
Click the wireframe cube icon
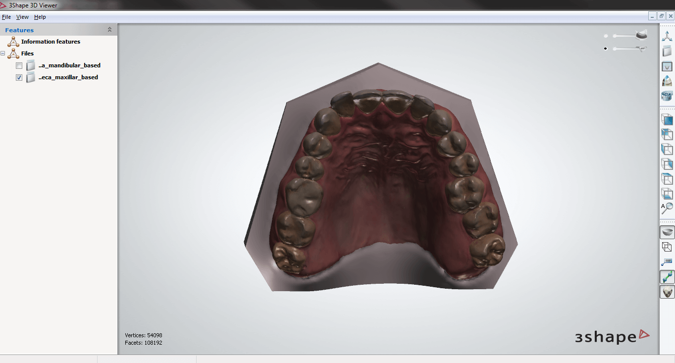(x=667, y=247)
